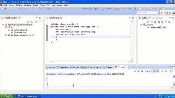175x98 pixels.
Task: Click the Java EE Eclipse taskbar button
Action: coord(28,96)
